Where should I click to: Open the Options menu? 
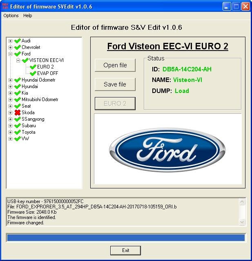(11, 15)
